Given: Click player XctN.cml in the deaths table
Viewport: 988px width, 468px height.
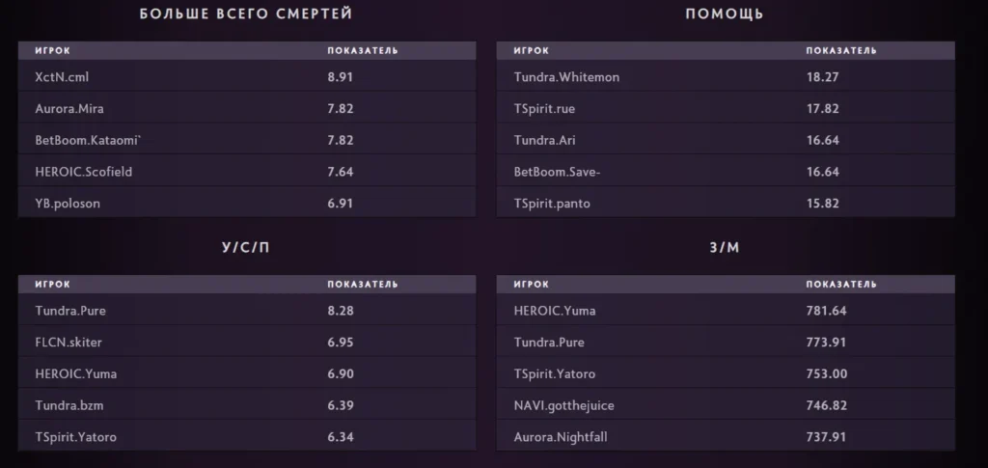Looking at the screenshot, I should 62,77.
